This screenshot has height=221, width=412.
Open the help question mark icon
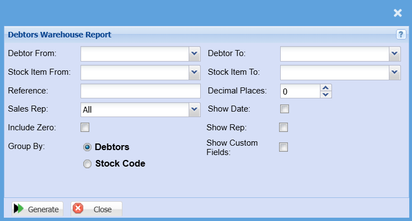(x=401, y=35)
